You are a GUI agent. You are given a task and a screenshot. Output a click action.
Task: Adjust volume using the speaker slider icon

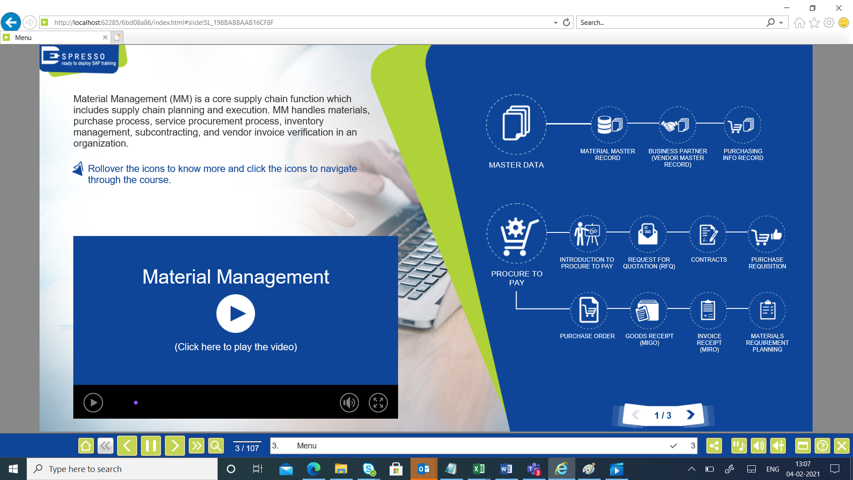pos(778,445)
